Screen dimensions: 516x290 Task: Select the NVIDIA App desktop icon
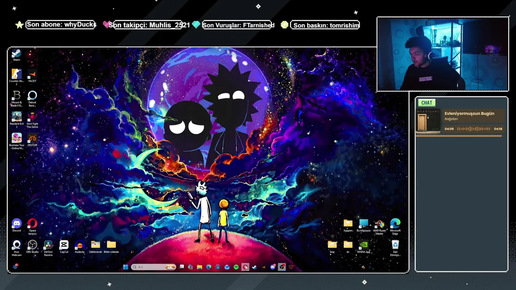(364, 246)
